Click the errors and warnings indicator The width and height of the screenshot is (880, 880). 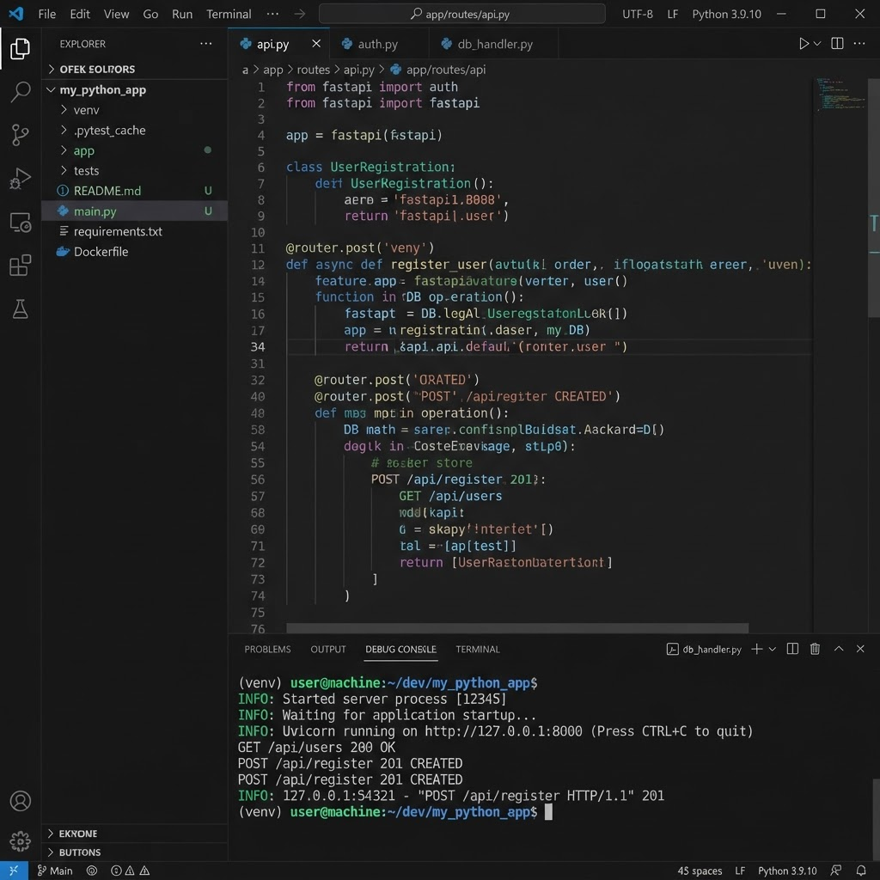point(131,871)
